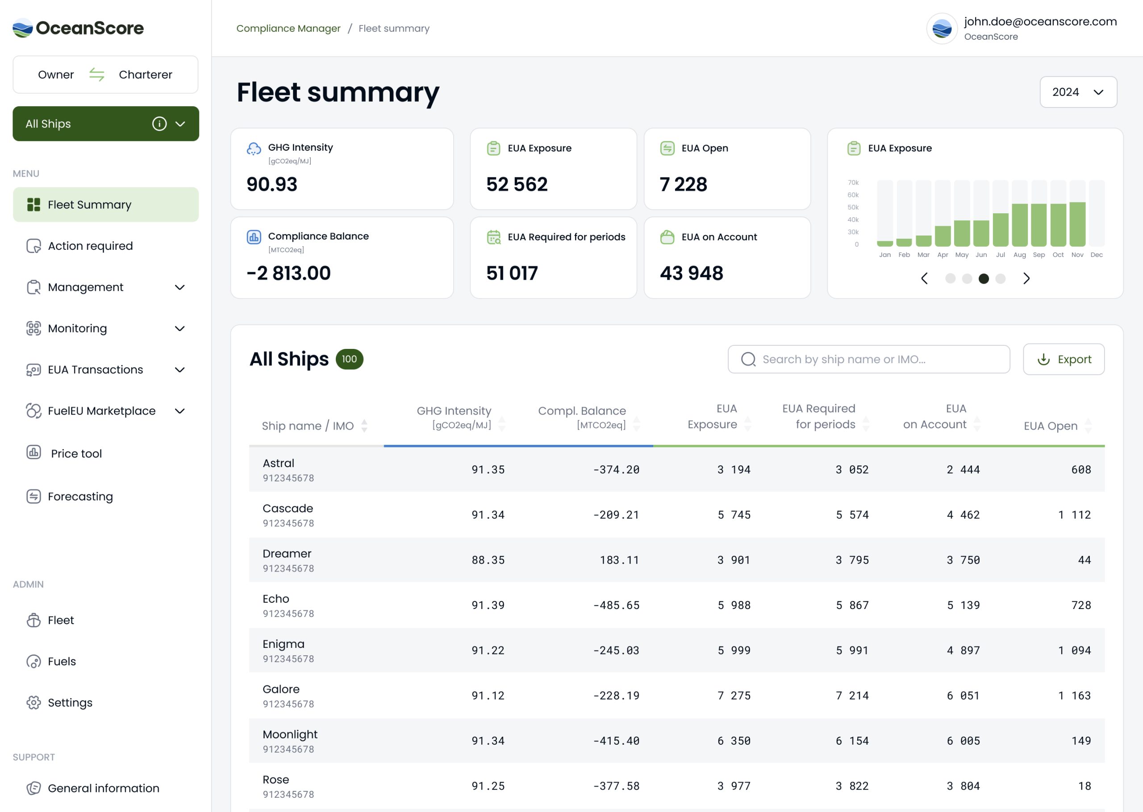Open the Compliance Manager breadcrumb link

point(288,29)
